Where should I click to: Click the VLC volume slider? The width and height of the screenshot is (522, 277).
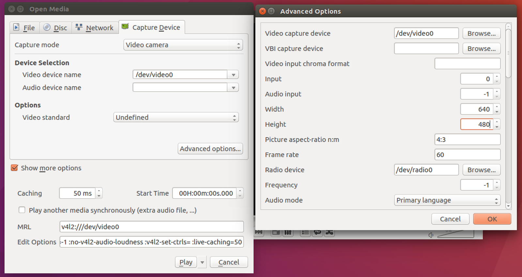pos(457,234)
